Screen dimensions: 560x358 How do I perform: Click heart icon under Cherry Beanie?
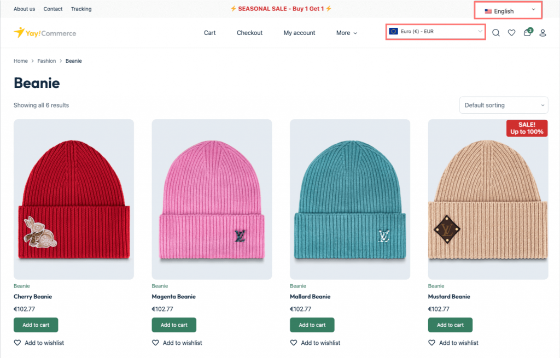(17, 343)
